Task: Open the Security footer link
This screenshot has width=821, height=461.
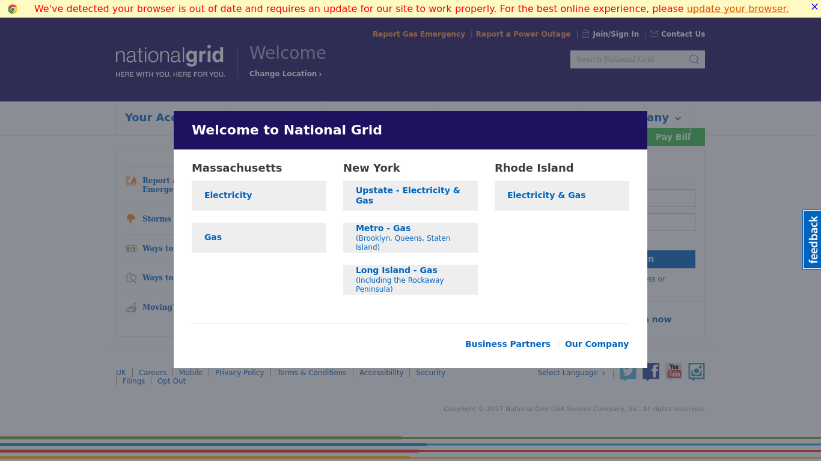Action: (430, 373)
